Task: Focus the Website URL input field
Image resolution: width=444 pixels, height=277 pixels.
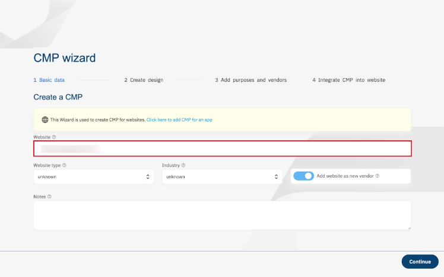Action: point(222,149)
